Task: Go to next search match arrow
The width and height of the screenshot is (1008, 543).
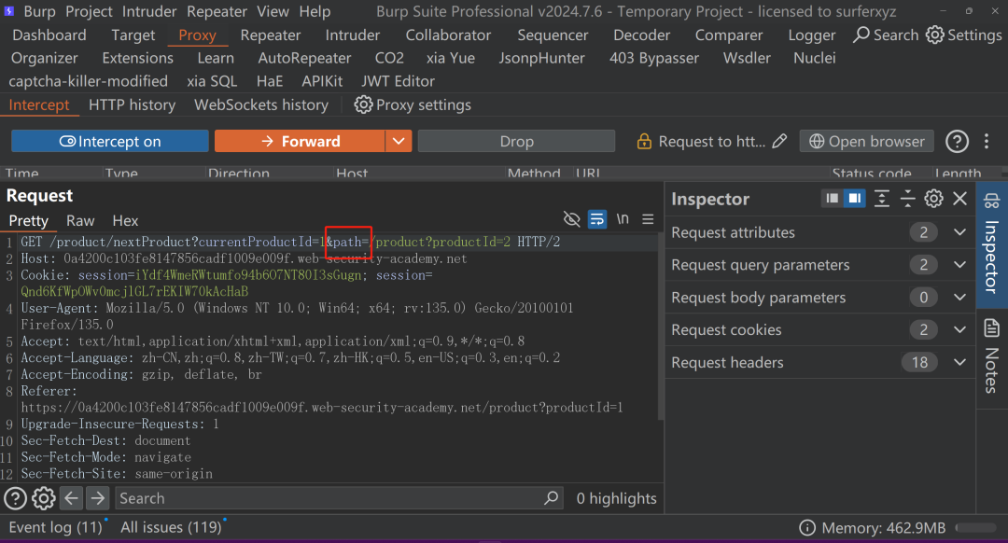Action: point(97,498)
